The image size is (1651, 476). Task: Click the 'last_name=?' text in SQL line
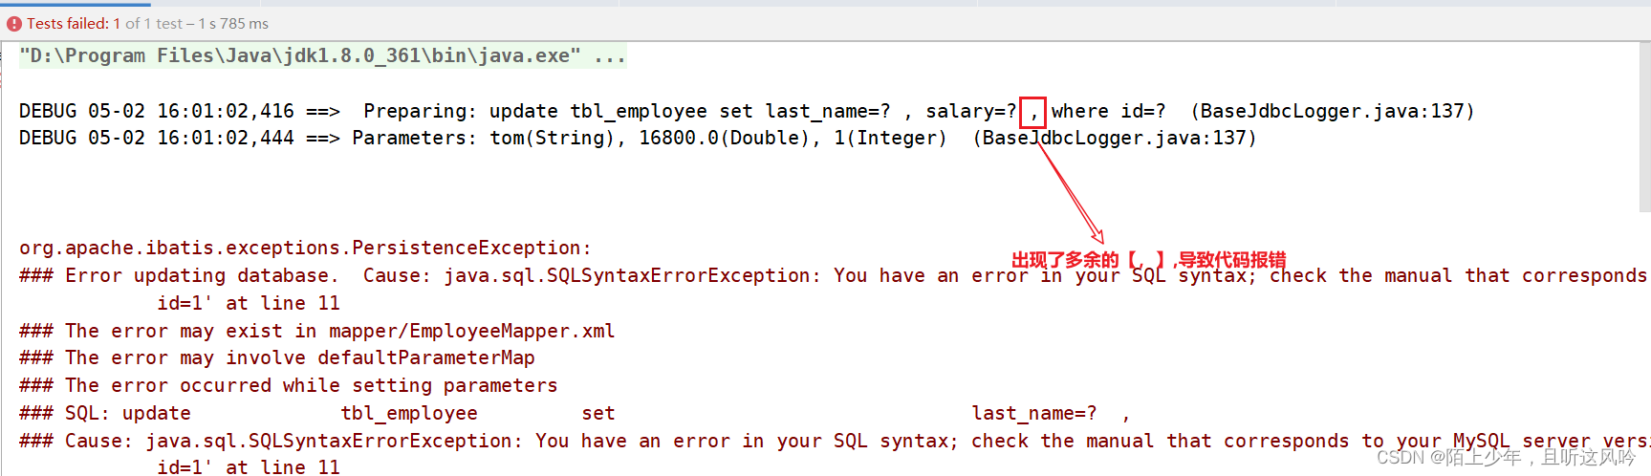coord(1034,414)
